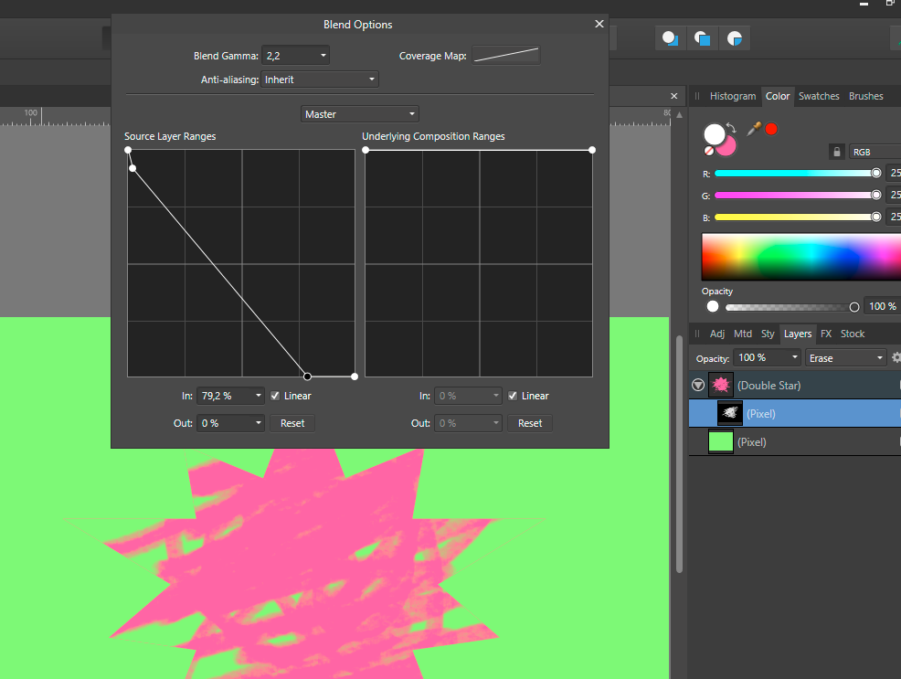Click the Coverage Map curve preview
This screenshot has height=679, width=901.
click(x=506, y=55)
